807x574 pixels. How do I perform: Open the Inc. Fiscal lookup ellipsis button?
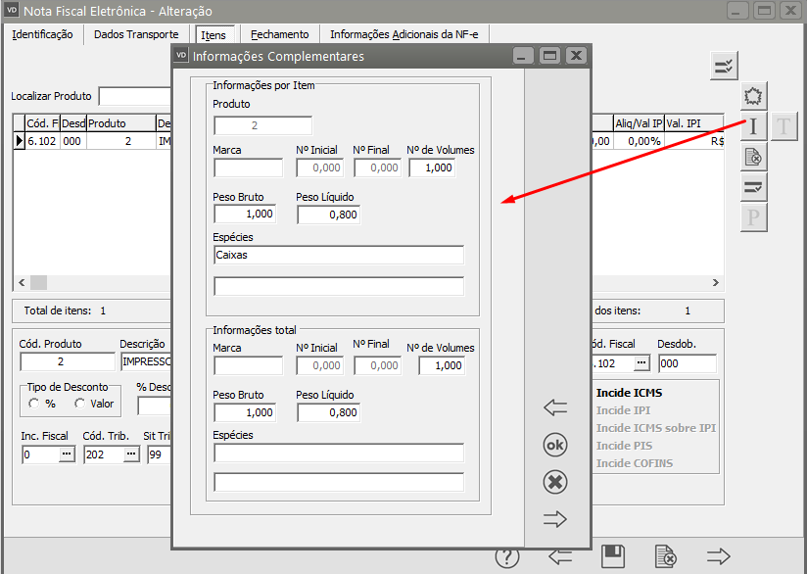tap(67, 454)
